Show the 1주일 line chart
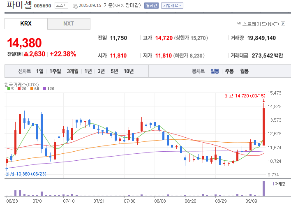The image size is (291, 208). click(55, 71)
